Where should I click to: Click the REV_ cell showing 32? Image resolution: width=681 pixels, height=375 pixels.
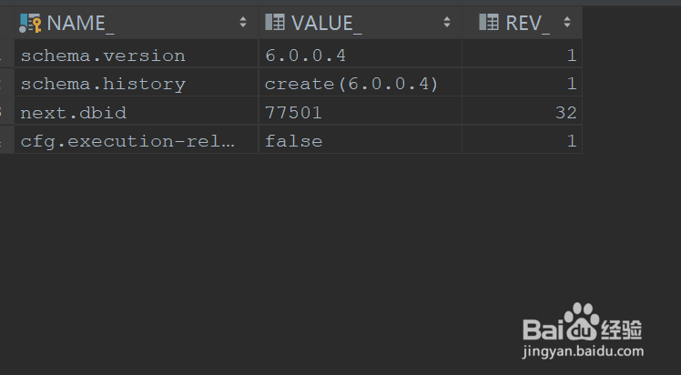pos(566,113)
